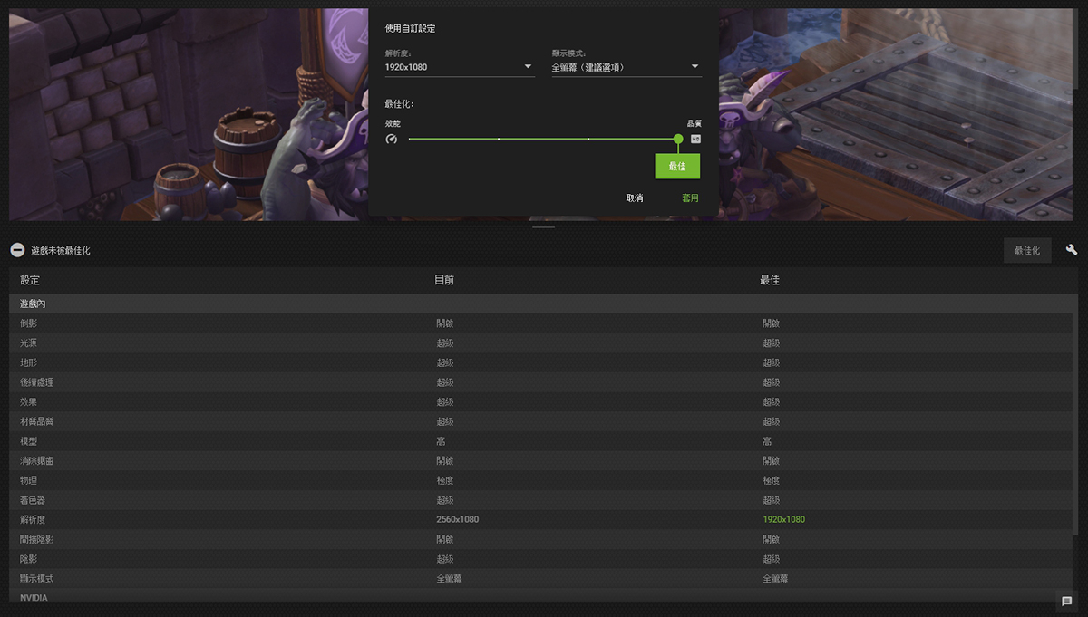Click the green 最佳 label under the slider
Screen dimensions: 1088x617
tap(677, 167)
